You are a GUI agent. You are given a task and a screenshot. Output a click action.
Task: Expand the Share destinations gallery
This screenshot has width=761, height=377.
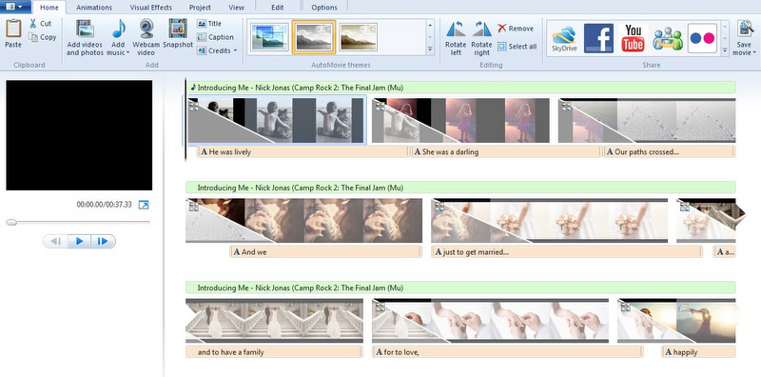[x=725, y=50]
